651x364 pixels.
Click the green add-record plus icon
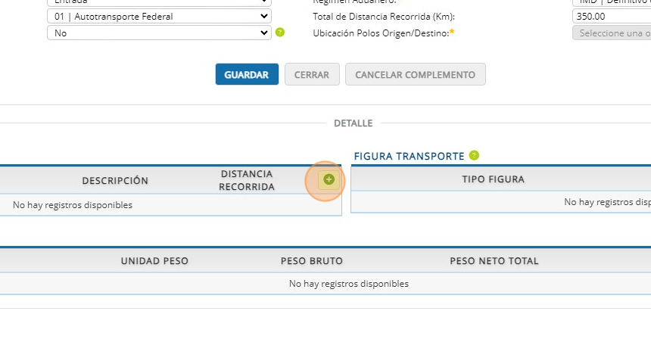(329, 179)
